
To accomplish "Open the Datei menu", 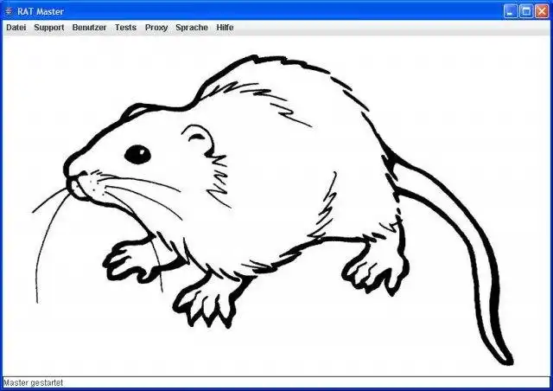I will pos(16,28).
